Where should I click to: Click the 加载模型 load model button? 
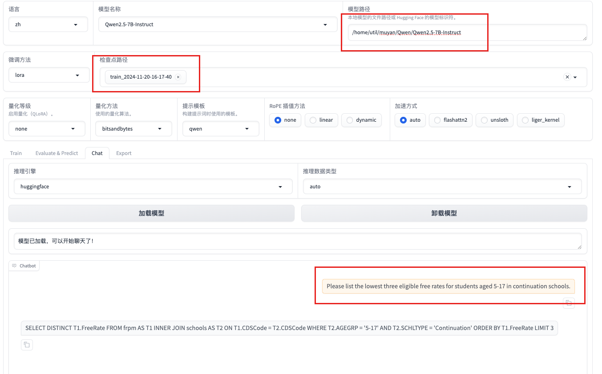[151, 213]
